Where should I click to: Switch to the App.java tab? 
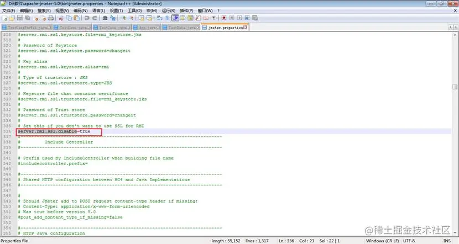point(146,28)
